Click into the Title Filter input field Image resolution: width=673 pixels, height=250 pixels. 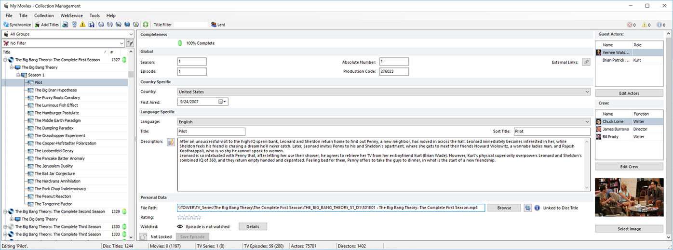[191, 25]
